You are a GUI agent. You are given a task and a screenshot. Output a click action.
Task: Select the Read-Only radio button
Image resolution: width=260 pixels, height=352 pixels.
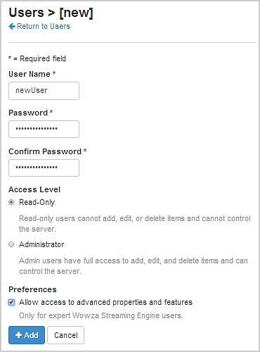[x=11, y=202]
